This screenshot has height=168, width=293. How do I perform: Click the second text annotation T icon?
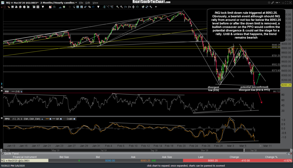(81, 7)
